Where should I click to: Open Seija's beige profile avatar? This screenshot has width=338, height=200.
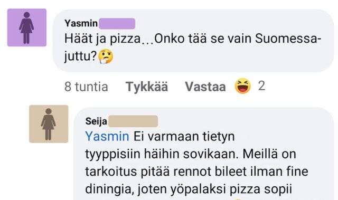click(x=49, y=124)
